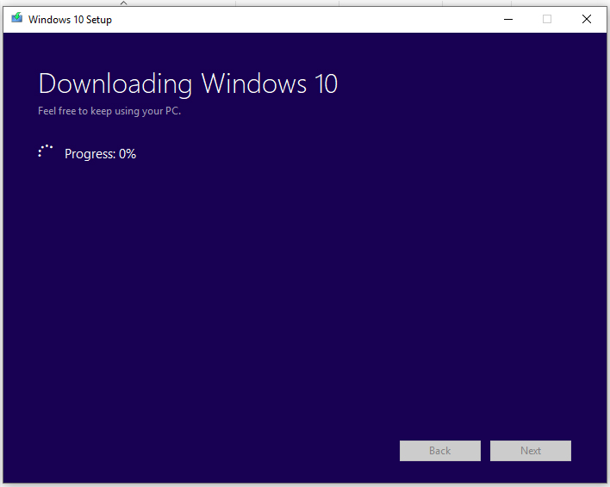This screenshot has height=487, width=610.
Task: Click the spinning progress indicator
Action: click(x=45, y=151)
